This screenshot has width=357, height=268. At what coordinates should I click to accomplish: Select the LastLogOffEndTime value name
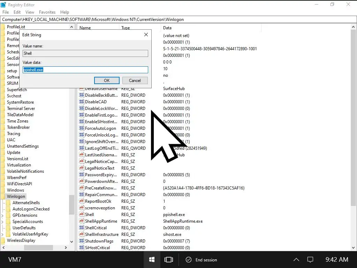click(102, 148)
